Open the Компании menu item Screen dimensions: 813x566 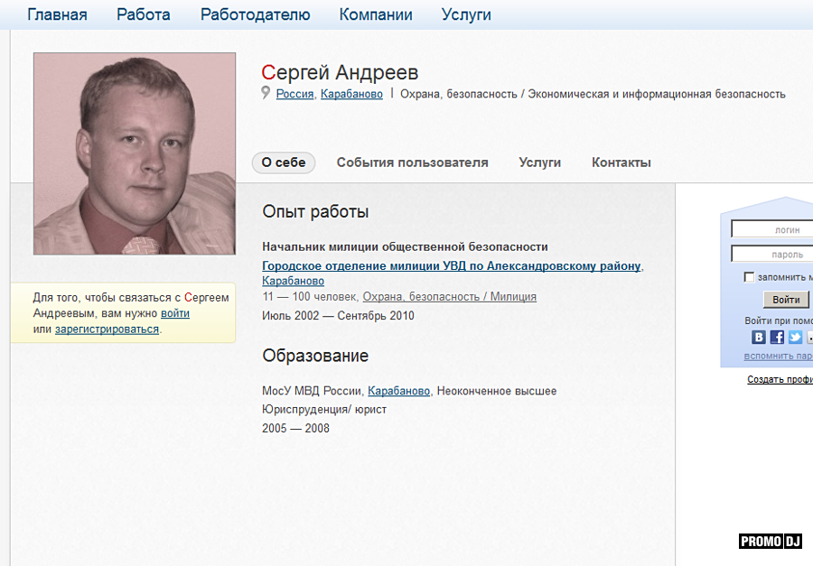click(x=376, y=14)
